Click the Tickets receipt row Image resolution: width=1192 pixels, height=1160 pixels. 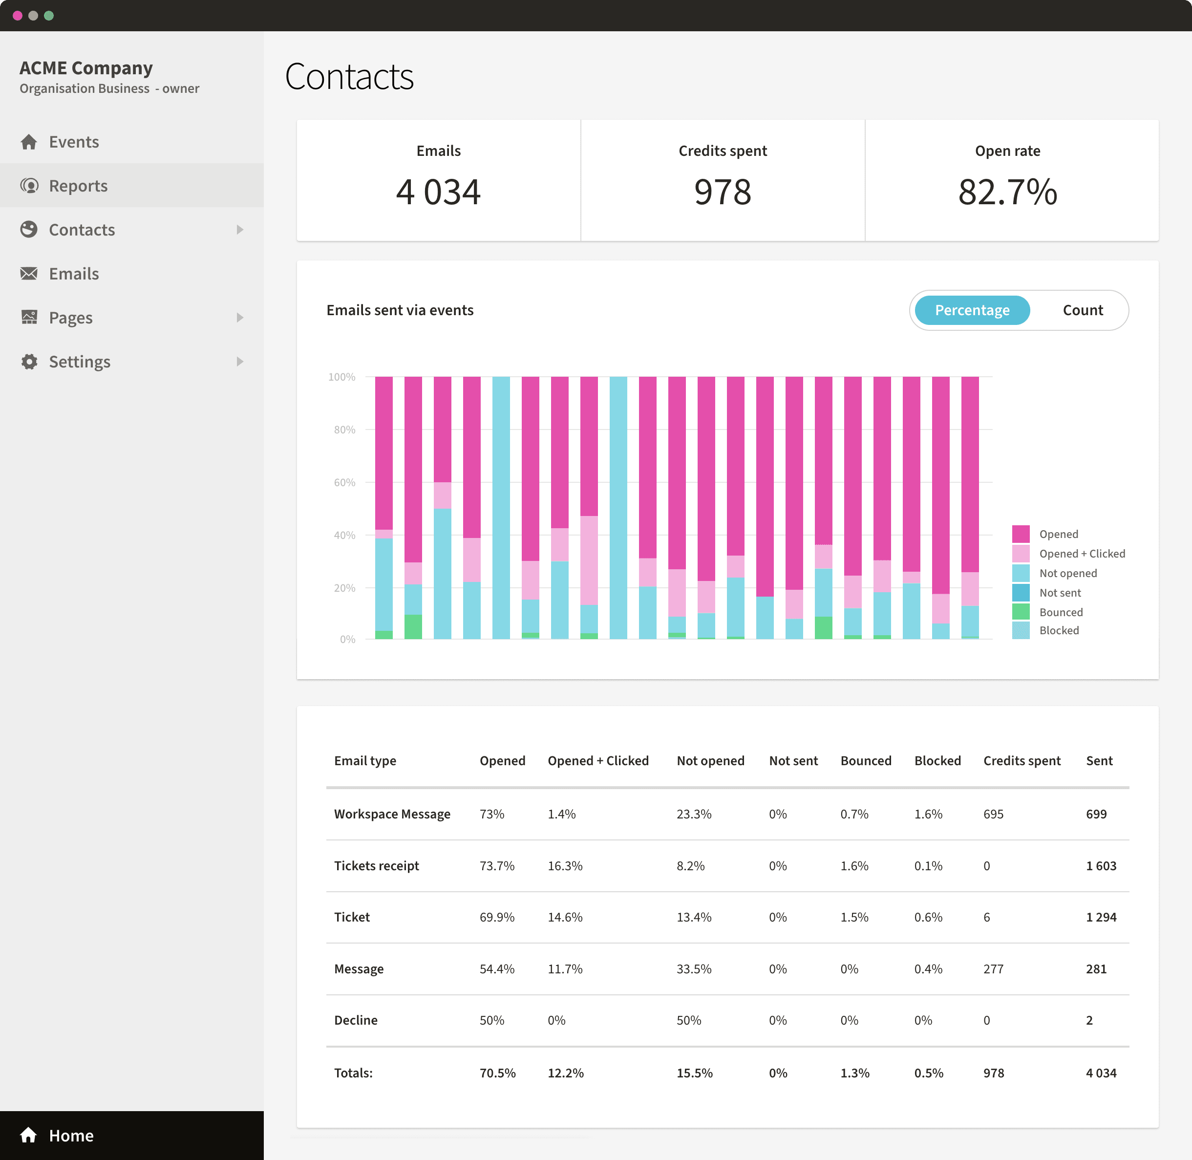coord(377,865)
